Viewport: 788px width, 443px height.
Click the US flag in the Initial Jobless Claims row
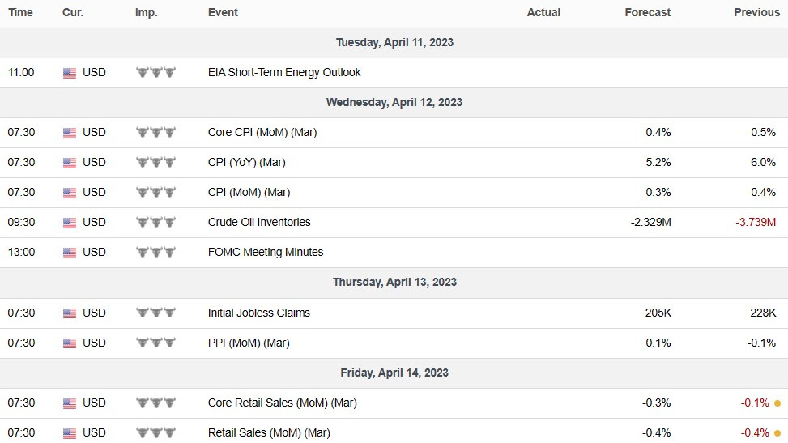[70, 313]
